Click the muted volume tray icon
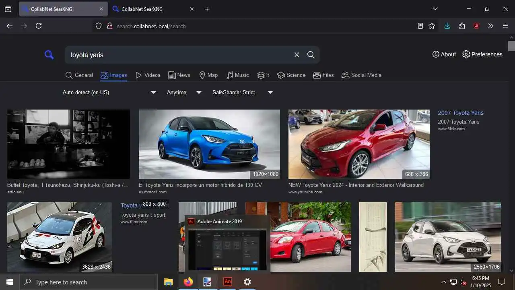The height and width of the screenshot is (290, 515). (463, 282)
